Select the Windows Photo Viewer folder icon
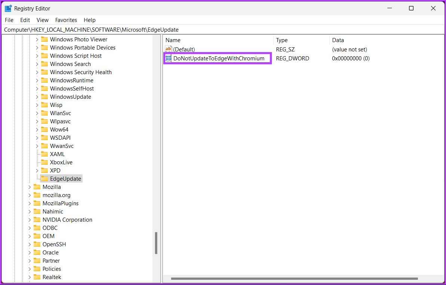 tap(44, 39)
